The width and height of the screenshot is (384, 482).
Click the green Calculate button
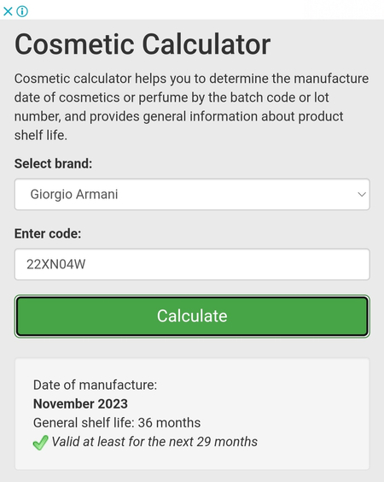click(192, 316)
